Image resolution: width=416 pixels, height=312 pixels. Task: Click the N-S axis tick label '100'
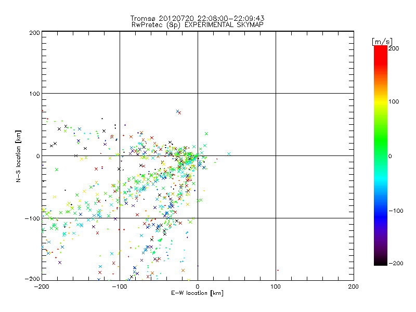(34, 94)
